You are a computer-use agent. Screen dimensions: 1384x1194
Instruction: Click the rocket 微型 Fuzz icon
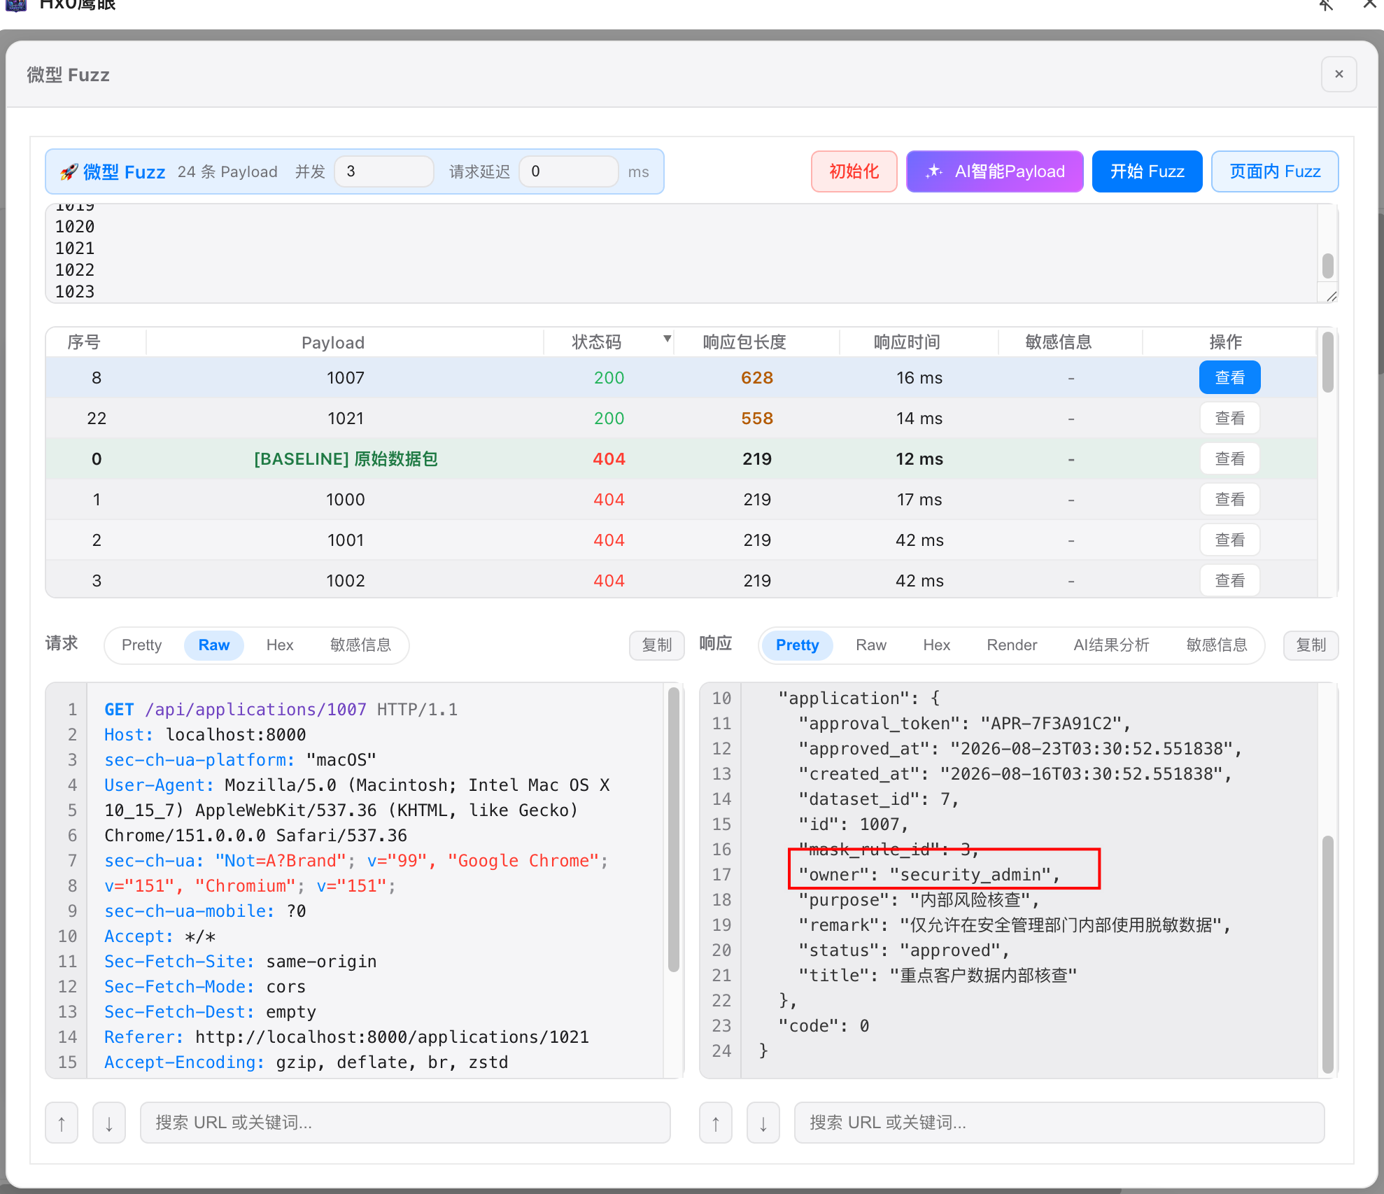[69, 171]
